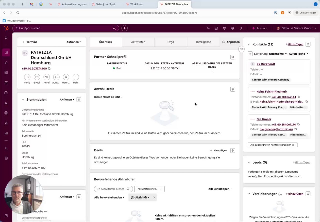This screenshot has height=222, width=320.
Task: Click Anpassen to customize the tabs
Action: tap(231, 42)
